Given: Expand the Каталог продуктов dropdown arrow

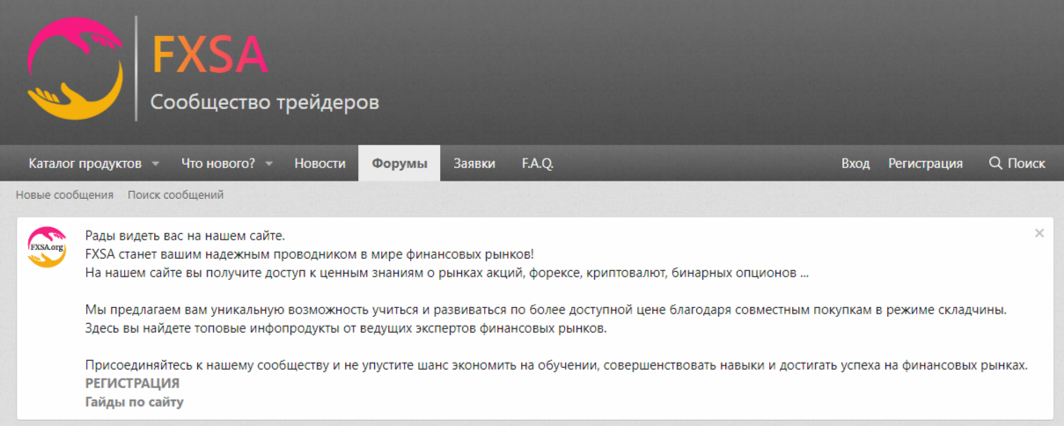Looking at the screenshot, I should tap(156, 164).
